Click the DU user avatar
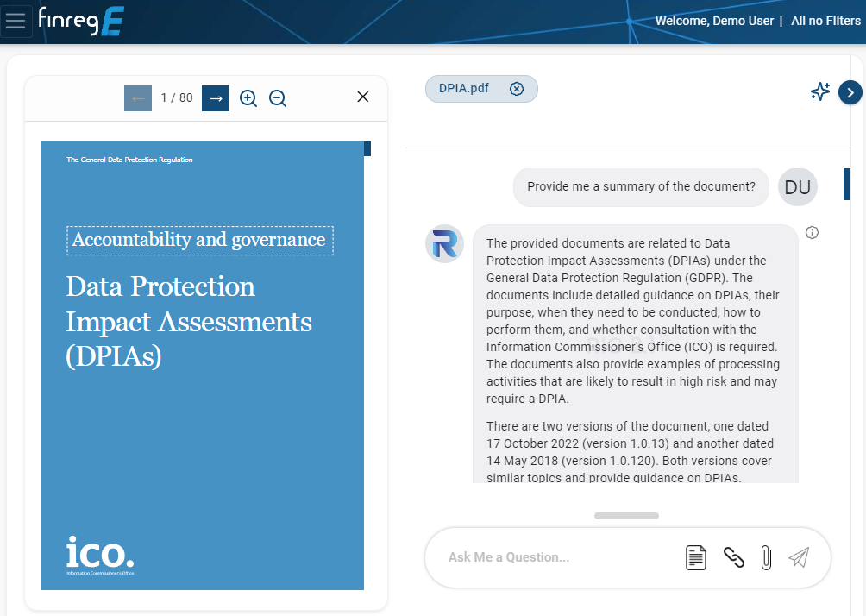This screenshot has height=616, width=866. point(798,187)
